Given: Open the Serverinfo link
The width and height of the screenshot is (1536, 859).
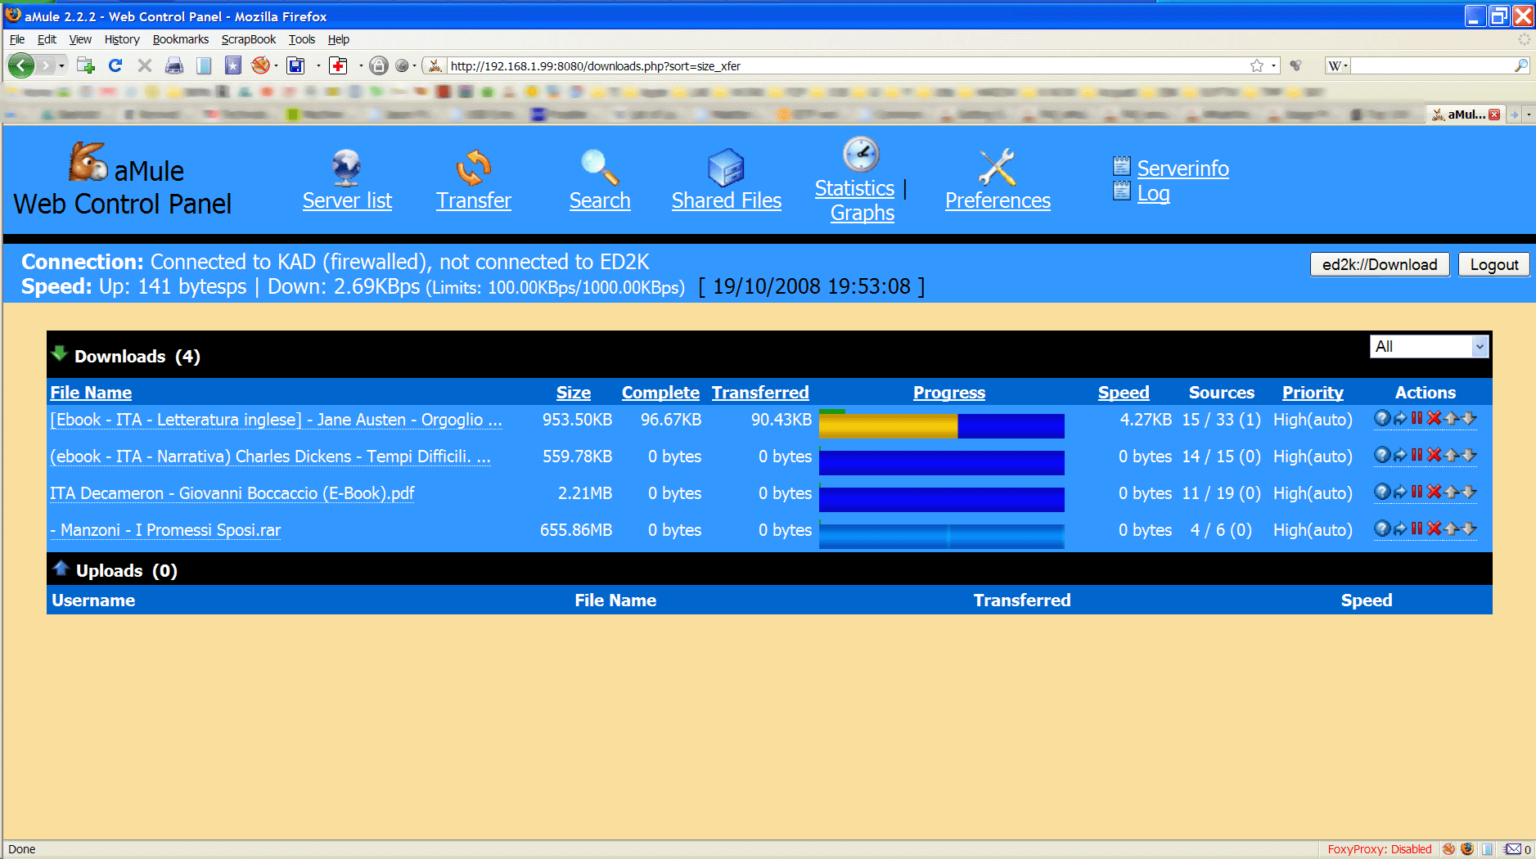Looking at the screenshot, I should point(1182,169).
